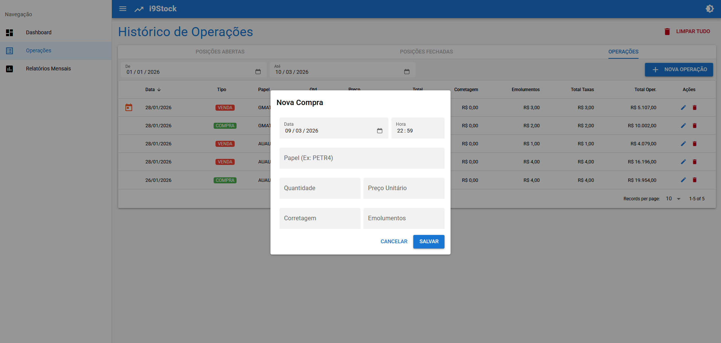Delete the R$ 16.196,00 operation

click(x=695, y=162)
